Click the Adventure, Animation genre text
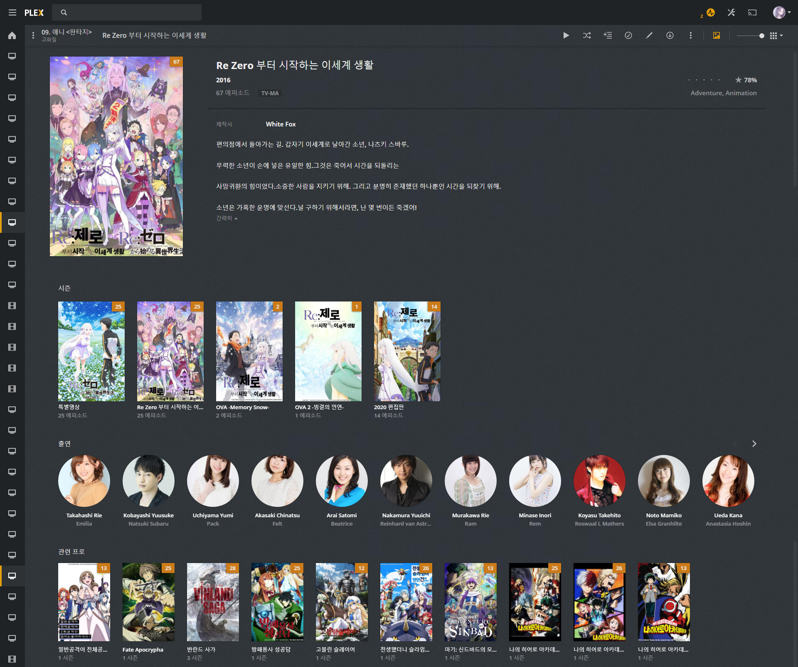This screenshot has height=667, width=798. tap(724, 93)
